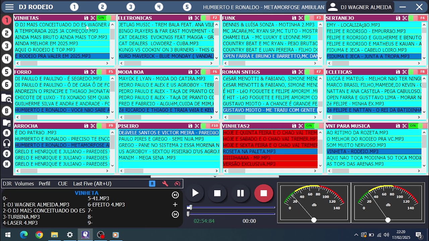
Task: Select deck number 3 in the top bar
Action: [131, 7]
